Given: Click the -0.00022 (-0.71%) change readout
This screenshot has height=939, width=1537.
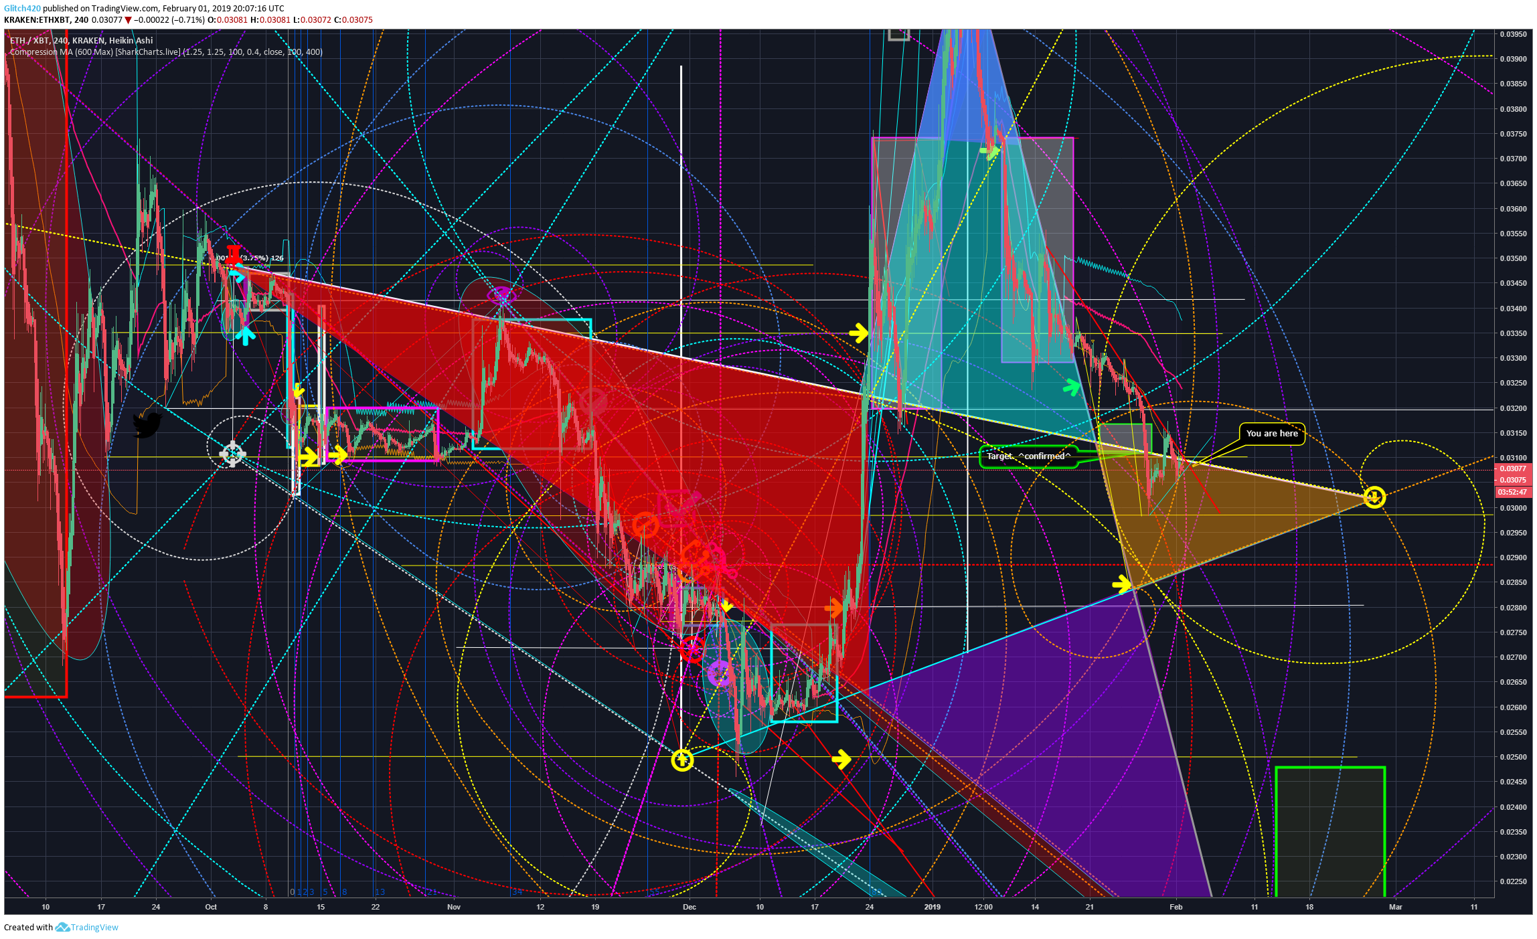Looking at the screenshot, I should pyautogui.click(x=169, y=19).
